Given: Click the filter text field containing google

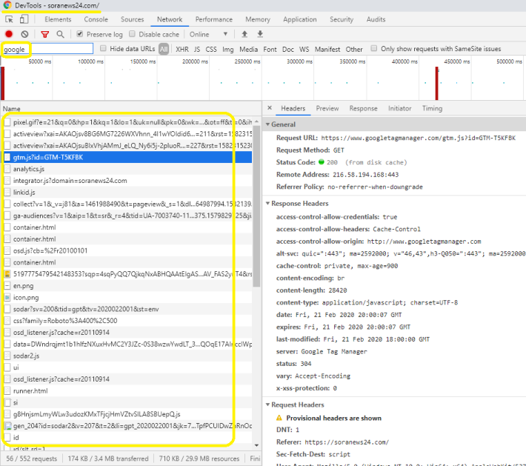Looking at the screenshot, I should pyautogui.click(x=47, y=49).
